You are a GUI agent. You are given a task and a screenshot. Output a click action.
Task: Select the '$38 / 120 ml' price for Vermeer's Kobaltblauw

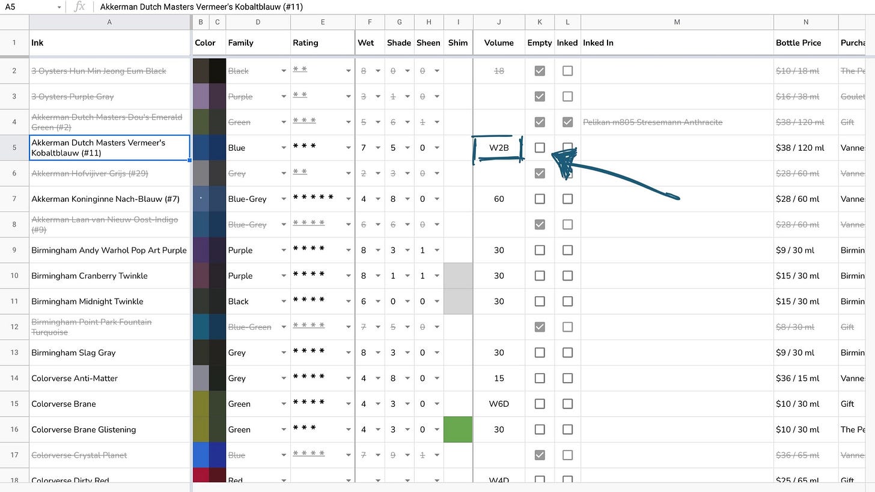pyautogui.click(x=806, y=148)
